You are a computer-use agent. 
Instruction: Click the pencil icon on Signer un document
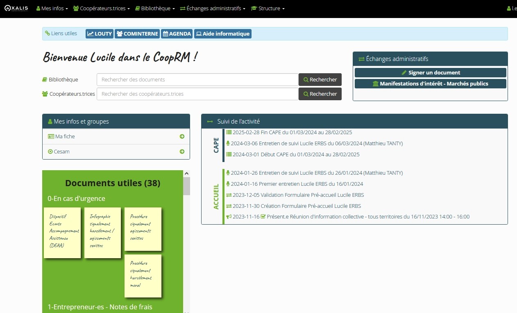click(x=404, y=73)
